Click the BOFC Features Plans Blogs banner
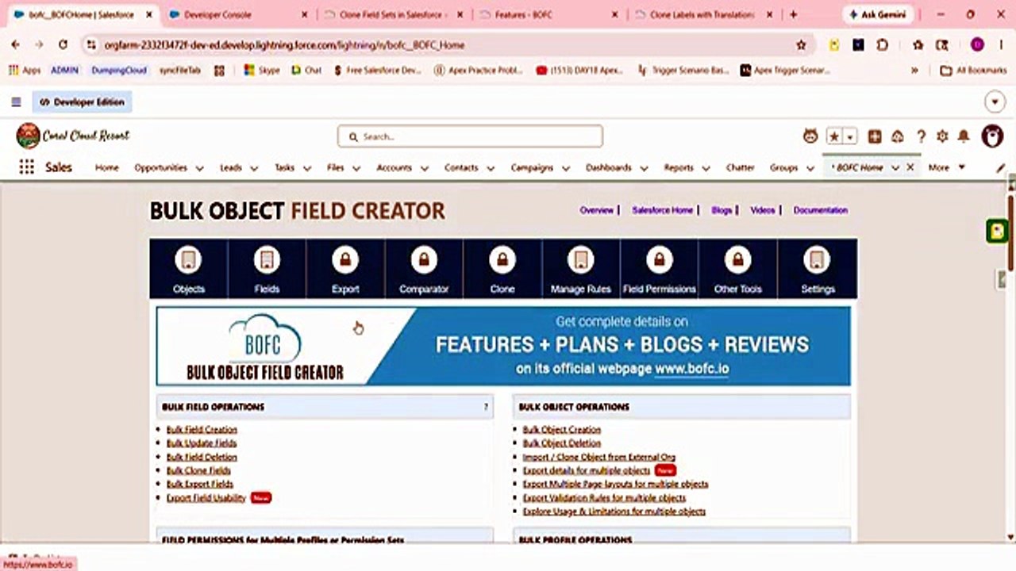 503,346
